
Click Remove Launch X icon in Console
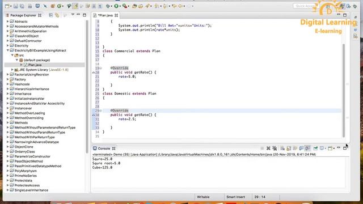(x=268, y=148)
